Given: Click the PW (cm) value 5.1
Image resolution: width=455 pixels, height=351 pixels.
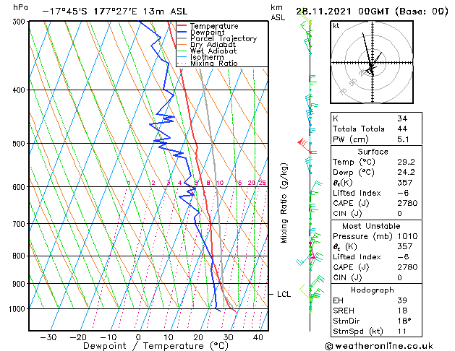Looking at the screenshot, I should pyautogui.click(x=403, y=139).
